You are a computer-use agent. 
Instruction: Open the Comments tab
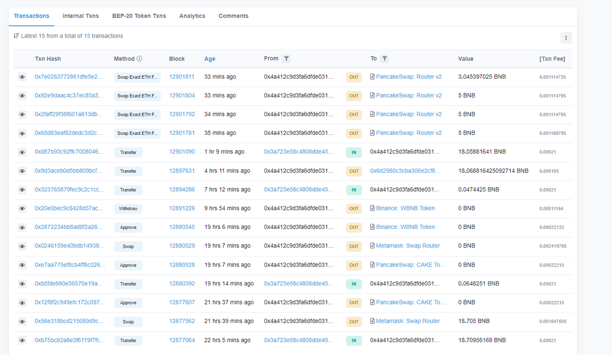pyautogui.click(x=234, y=16)
